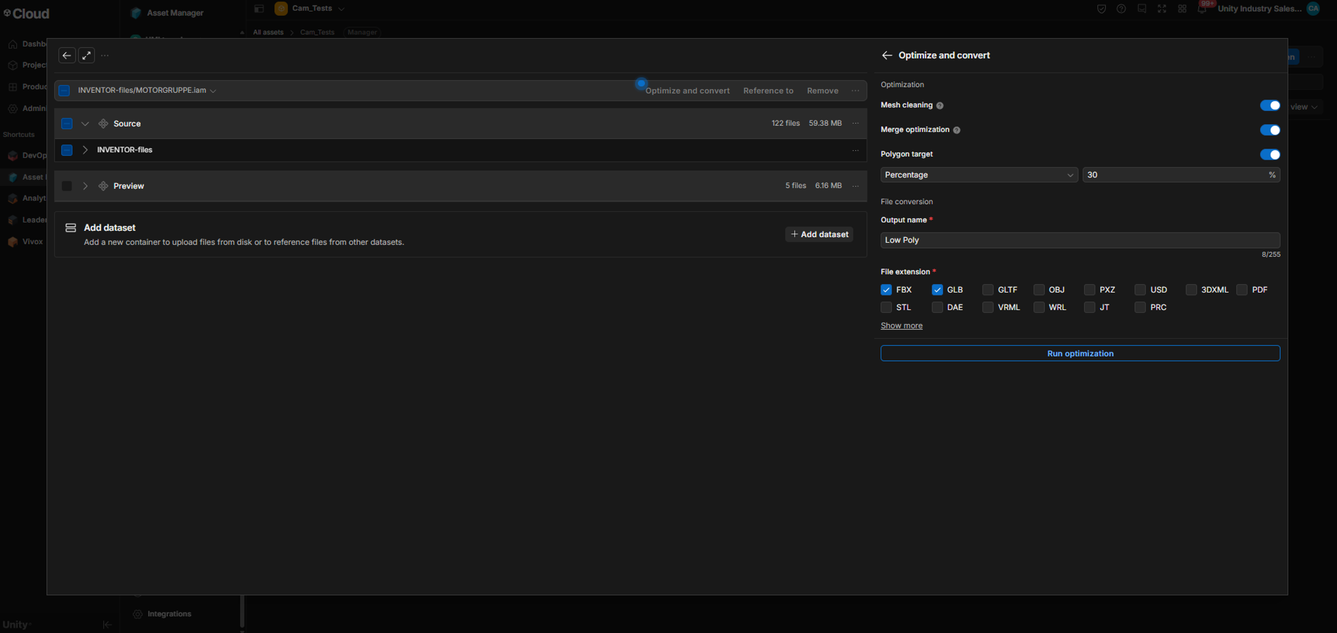
Task: Toggle Merge optimization switch
Action: point(1269,130)
